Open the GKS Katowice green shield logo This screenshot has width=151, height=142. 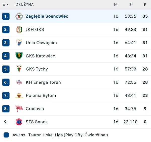tap(19, 56)
